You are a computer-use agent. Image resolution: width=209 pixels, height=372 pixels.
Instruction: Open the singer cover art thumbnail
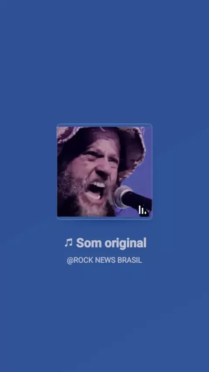pos(104,171)
